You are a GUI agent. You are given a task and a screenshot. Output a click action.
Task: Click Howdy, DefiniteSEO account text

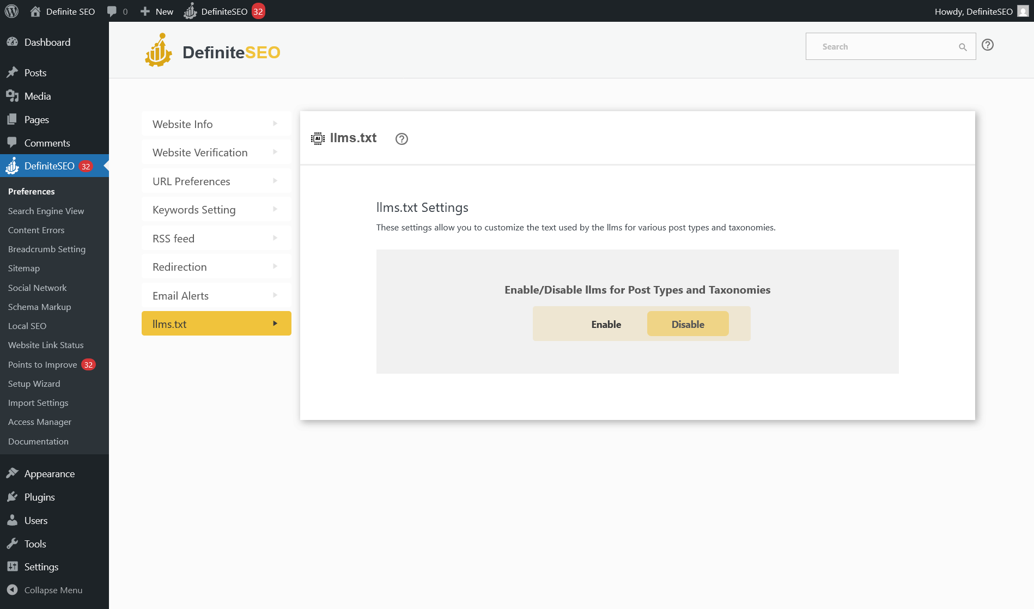[x=974, y=11]
